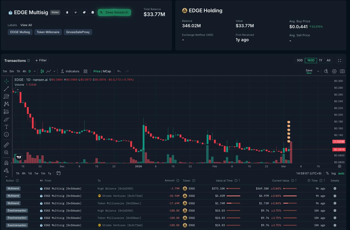Toggle auto scale on chart

point(341,173)
